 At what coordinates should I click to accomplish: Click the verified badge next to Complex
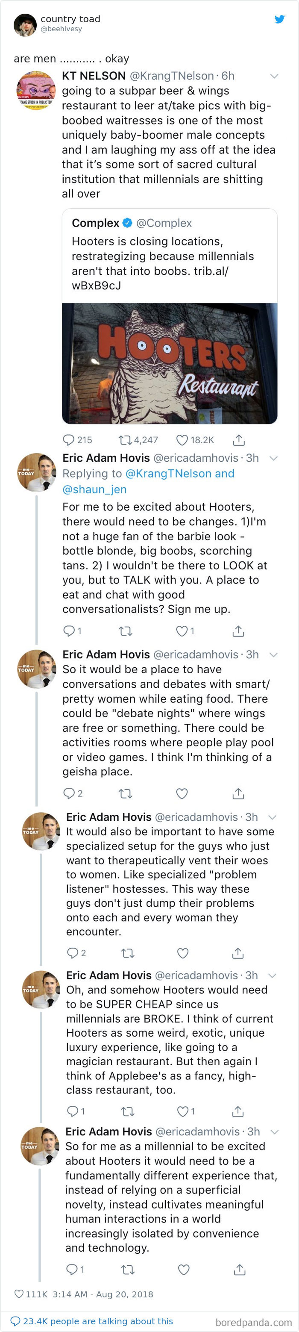coord(126,223)
